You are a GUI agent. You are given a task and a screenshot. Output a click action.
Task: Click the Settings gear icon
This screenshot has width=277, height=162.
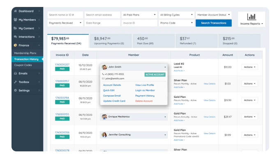[15, 90]
